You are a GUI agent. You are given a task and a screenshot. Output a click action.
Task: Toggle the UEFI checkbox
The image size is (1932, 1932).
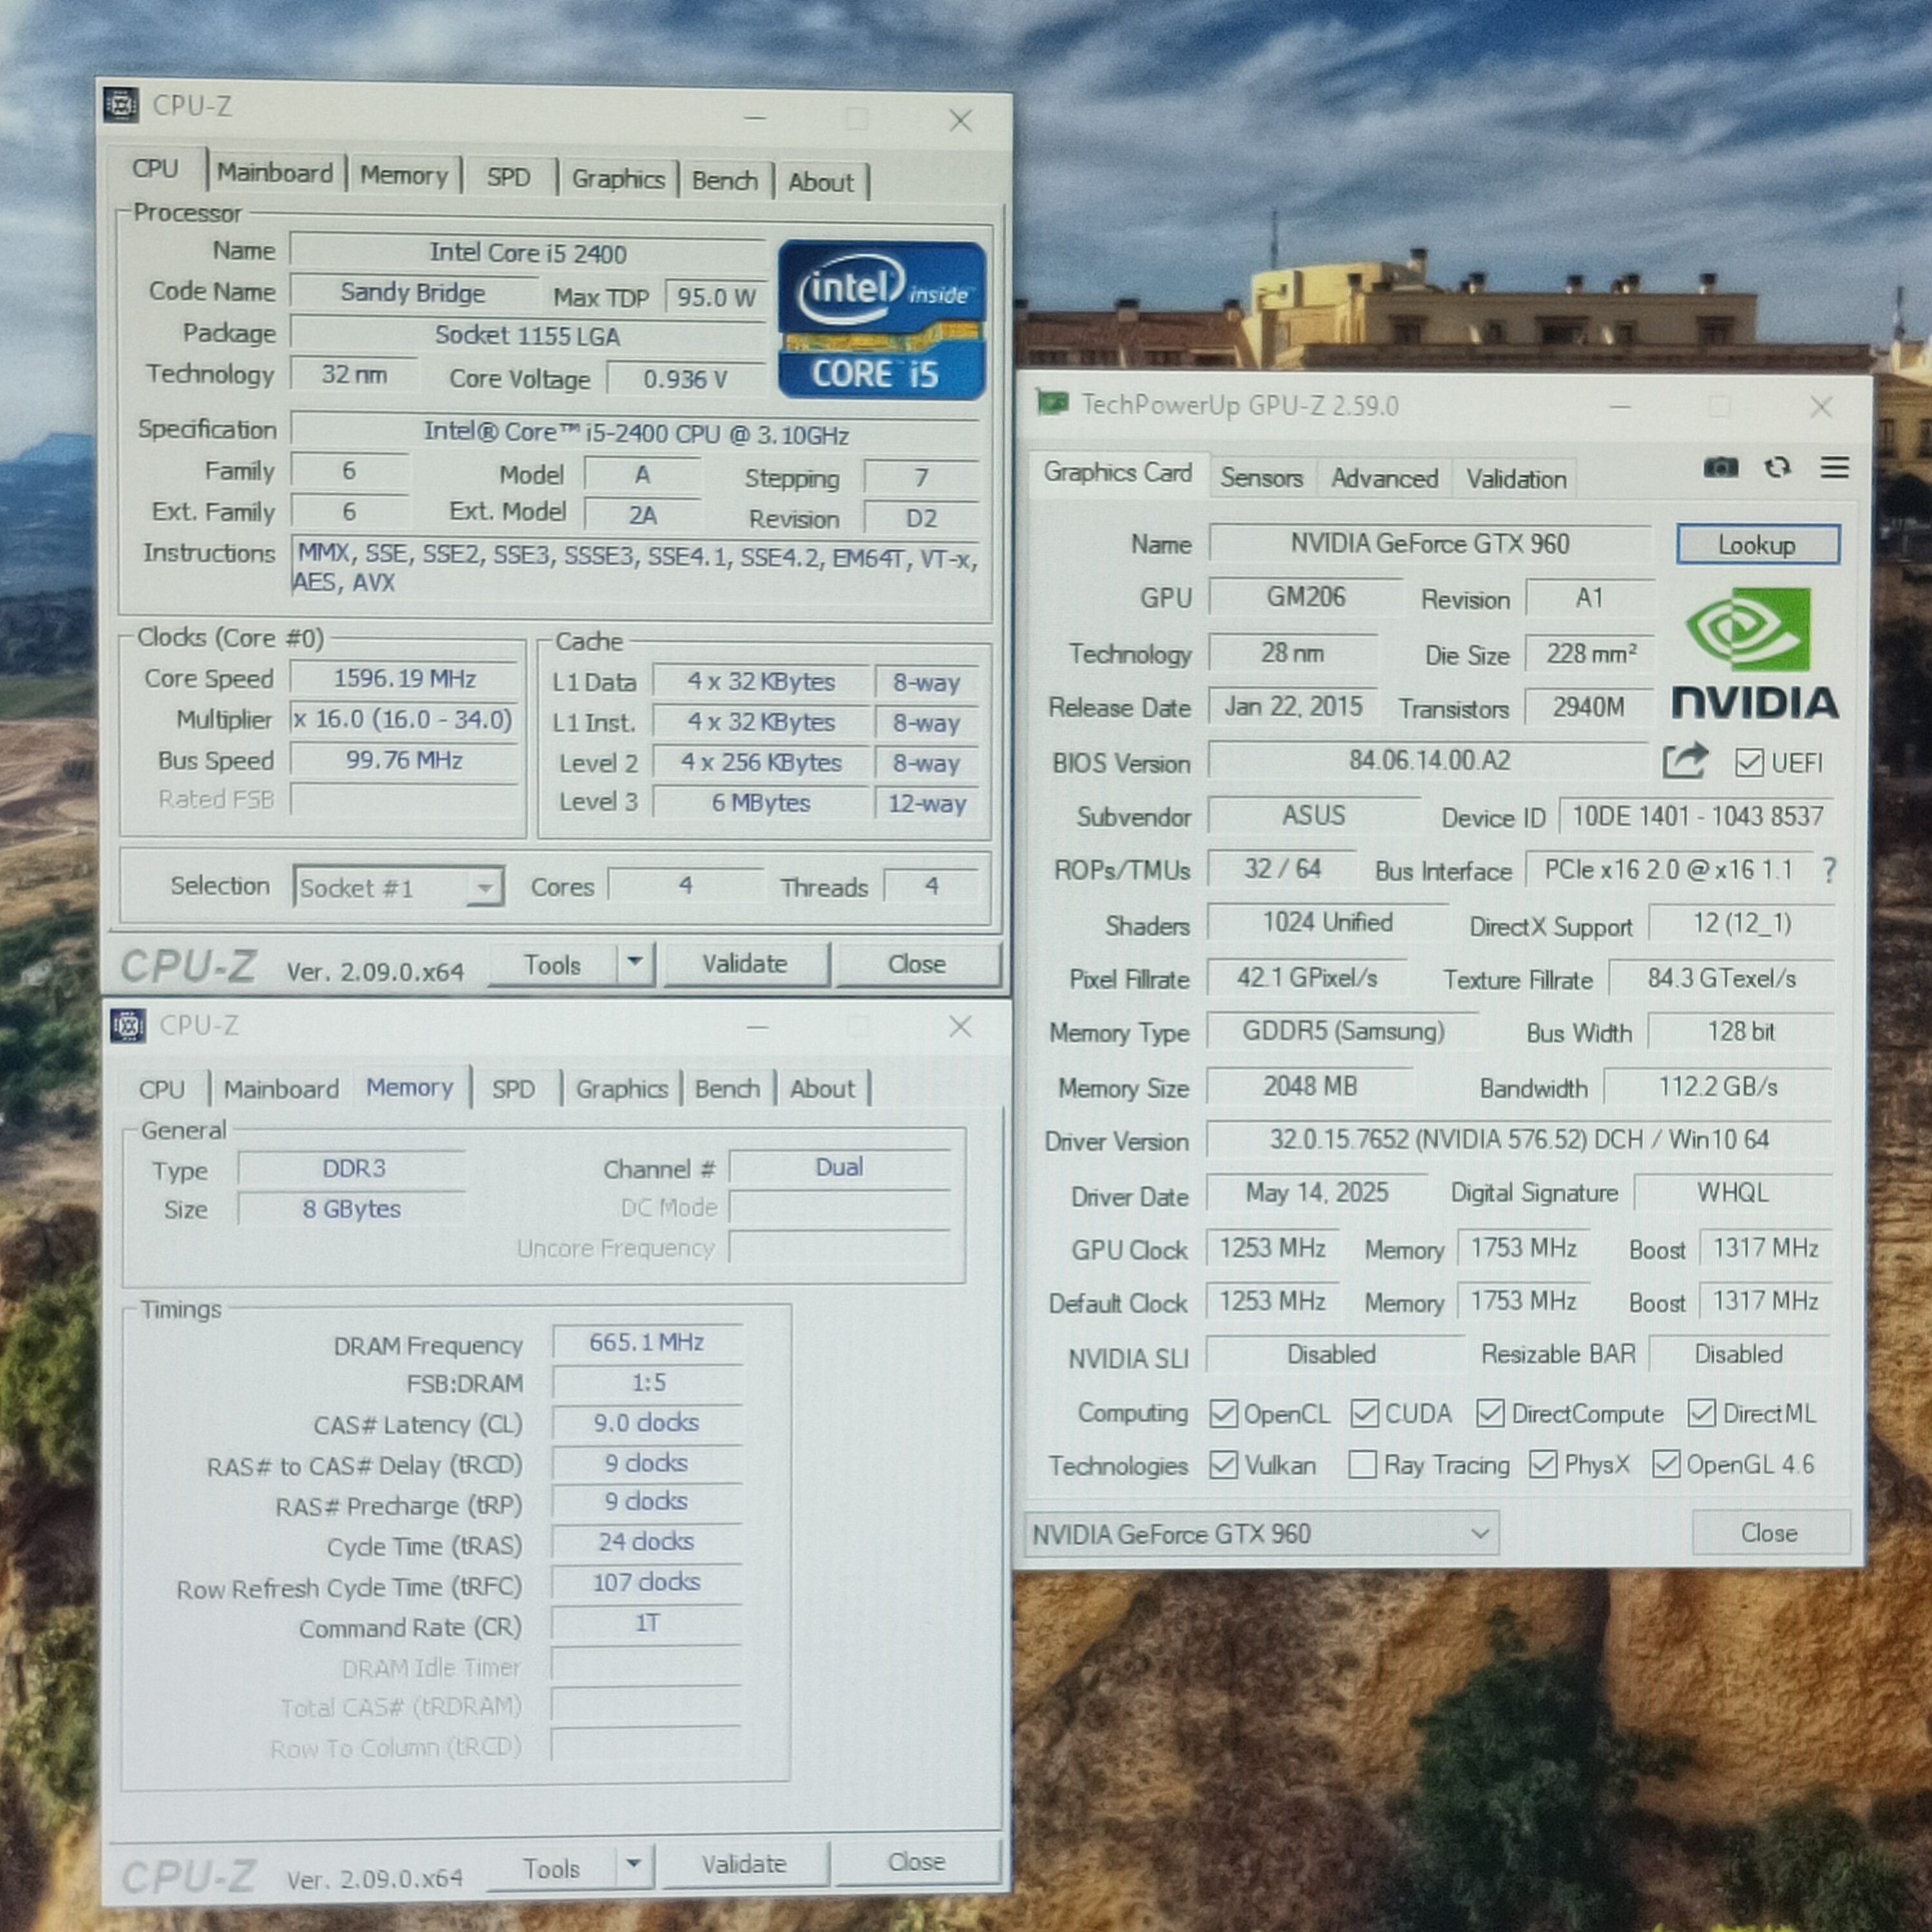point(1749,763)
